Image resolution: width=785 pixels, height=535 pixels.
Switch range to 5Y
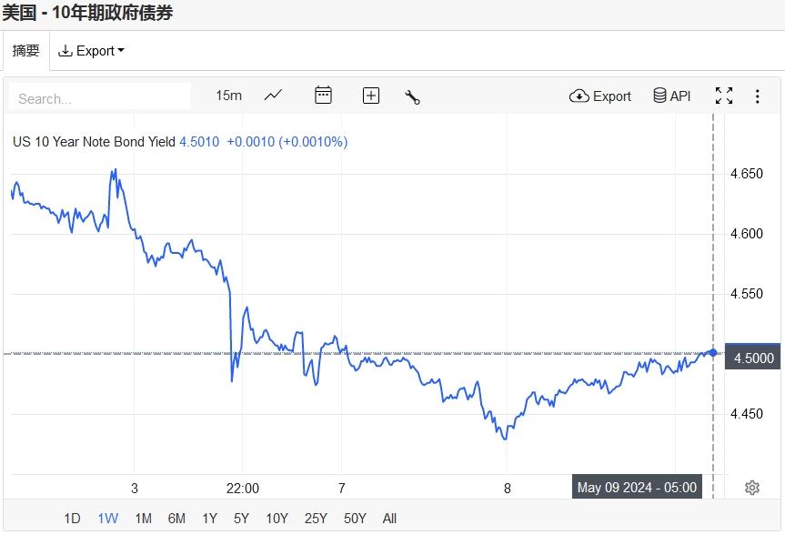(241, 519)
